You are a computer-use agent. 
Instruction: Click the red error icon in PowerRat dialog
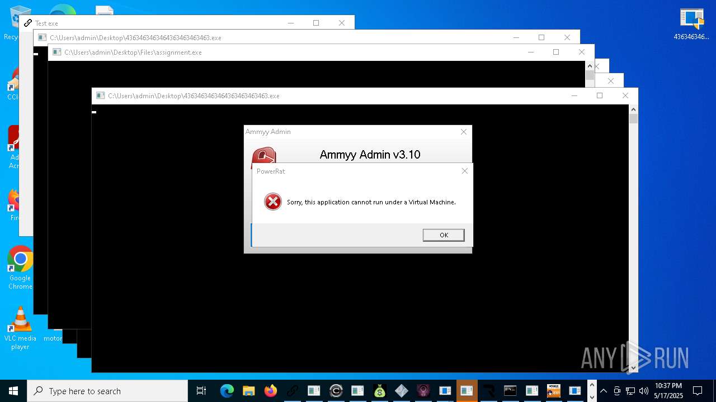(273, 202)
